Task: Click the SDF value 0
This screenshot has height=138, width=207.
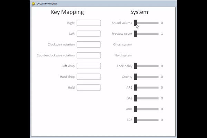Action: point(162,120)
